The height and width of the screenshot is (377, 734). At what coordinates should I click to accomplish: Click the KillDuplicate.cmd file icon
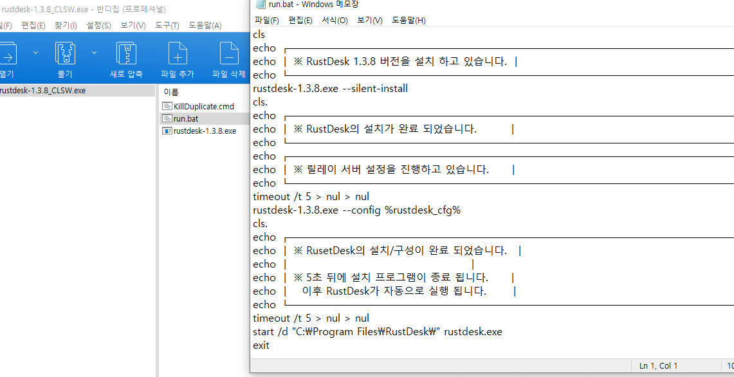pyautogui.click(x=167, y=106)
